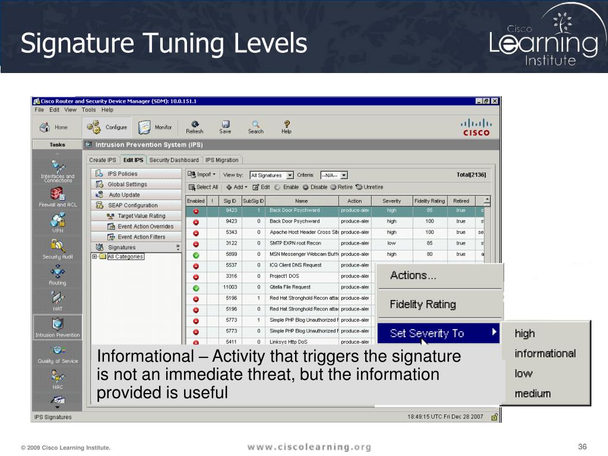Switch to the IPS Migration tab
Viewport: 608px width, 456px height.
click(x=222, y=160)
